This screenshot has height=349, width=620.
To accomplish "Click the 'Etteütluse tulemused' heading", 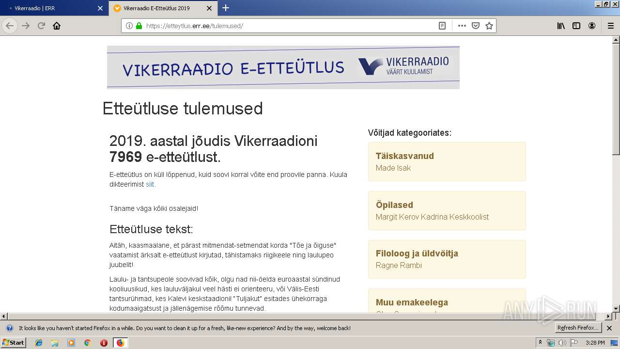I will pos(183,109).
